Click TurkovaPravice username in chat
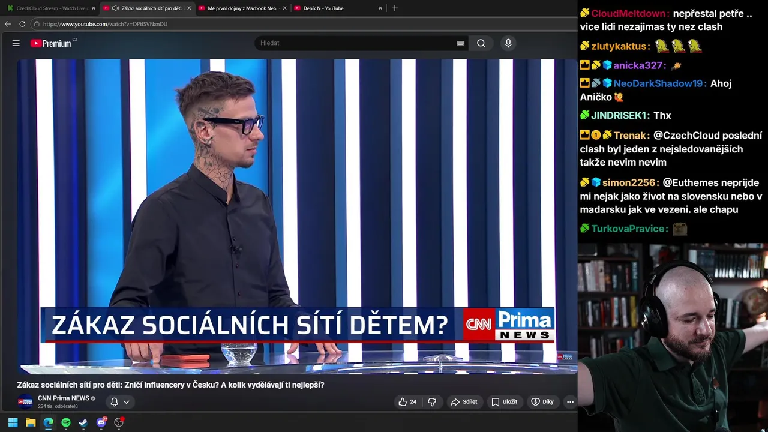 pos(629,229)
